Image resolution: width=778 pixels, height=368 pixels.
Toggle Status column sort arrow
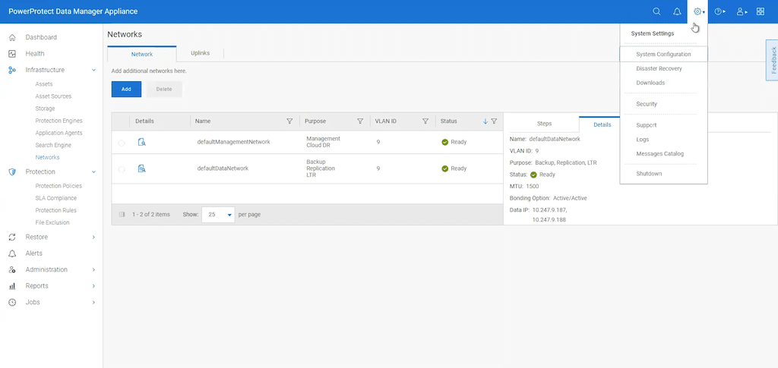pos(485,121)
